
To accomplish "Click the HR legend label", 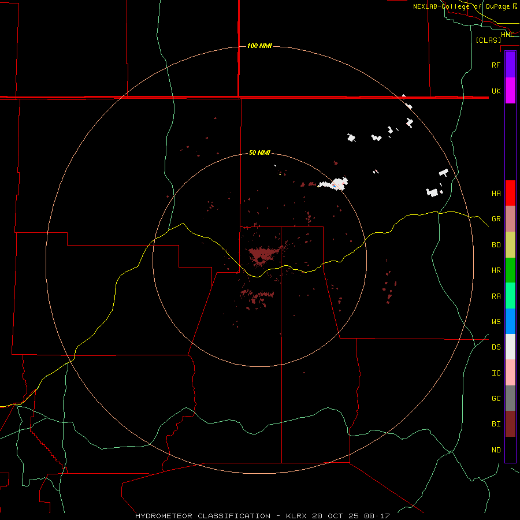I will (x=496, y=270).
